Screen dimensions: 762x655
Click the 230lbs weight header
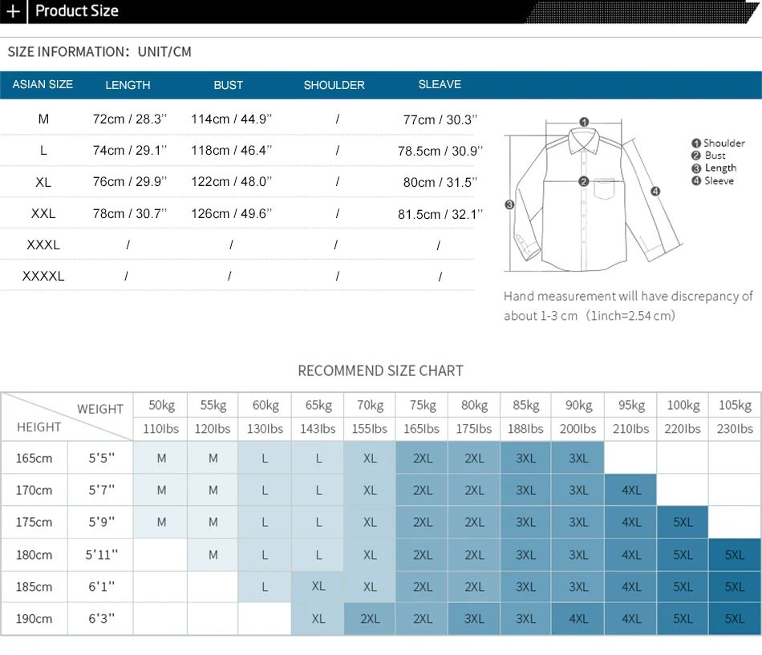735,429
